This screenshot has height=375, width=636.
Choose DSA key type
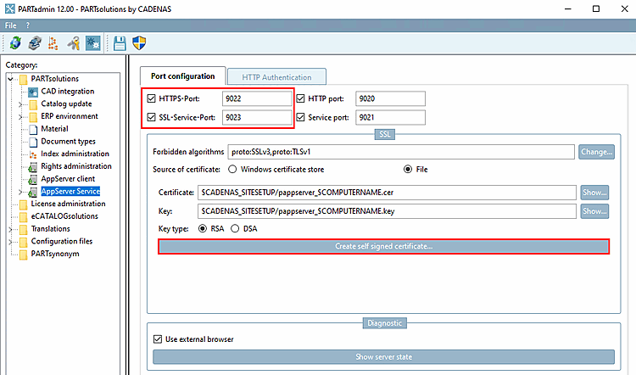[235, 228]
